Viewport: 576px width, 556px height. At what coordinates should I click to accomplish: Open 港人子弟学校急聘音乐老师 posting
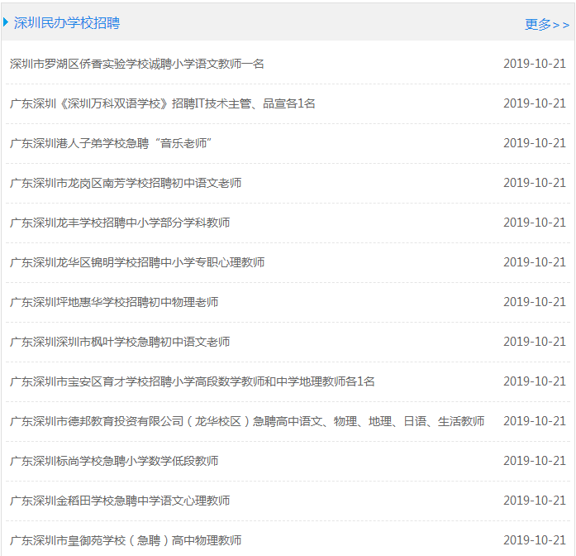pyautogui.click(x=111, y=143)
